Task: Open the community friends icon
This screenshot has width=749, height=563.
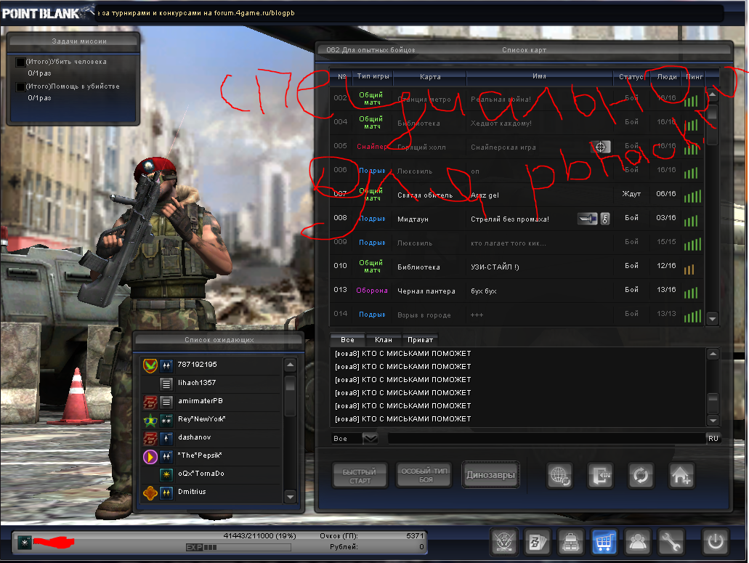Action: (x=638, y=542)
